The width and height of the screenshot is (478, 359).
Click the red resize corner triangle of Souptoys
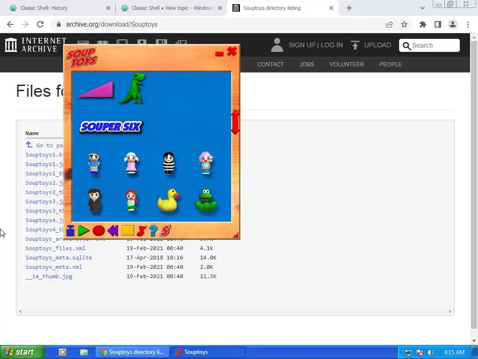tap(236, 235)
